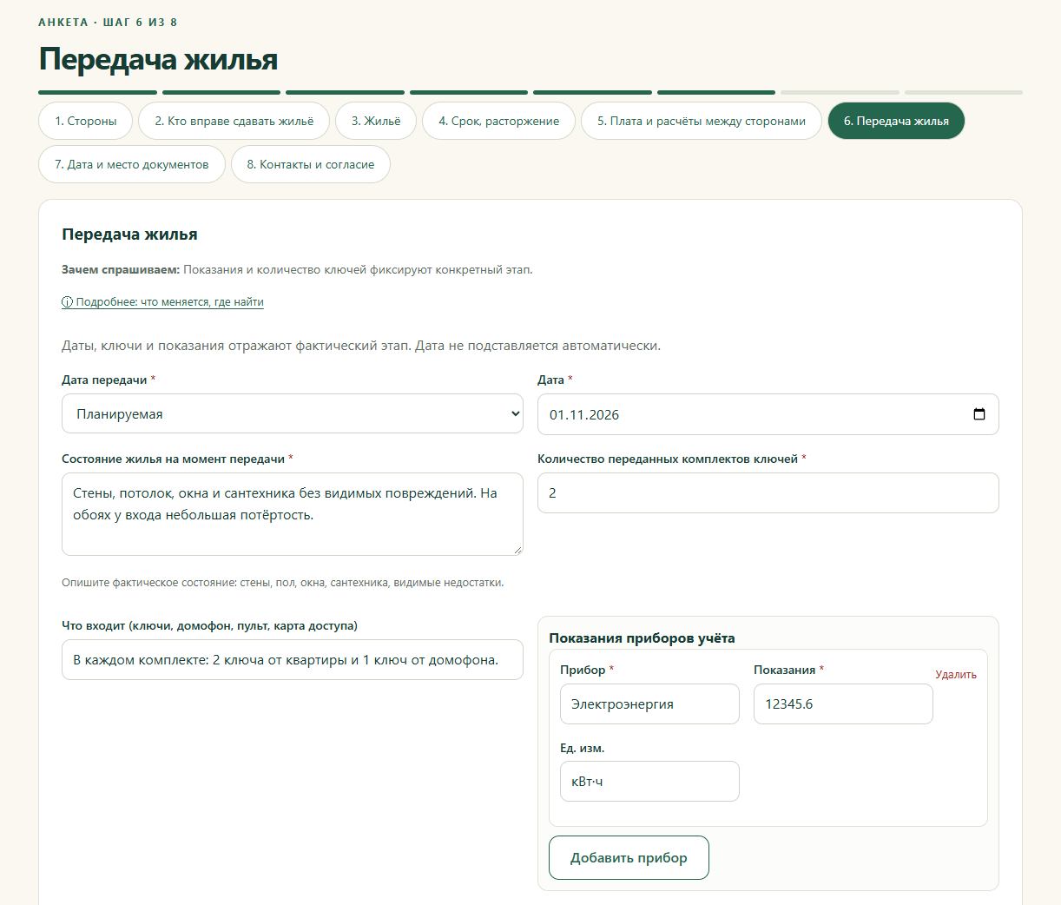Click the Показания приборов учёта heading
Image resolution: width=1061 pixels, height=905 pixels.
[642, 637]
